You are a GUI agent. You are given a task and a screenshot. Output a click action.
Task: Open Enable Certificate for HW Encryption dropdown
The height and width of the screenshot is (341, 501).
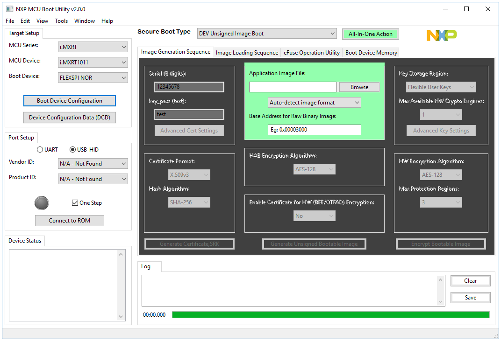click(x=315, y=216)
